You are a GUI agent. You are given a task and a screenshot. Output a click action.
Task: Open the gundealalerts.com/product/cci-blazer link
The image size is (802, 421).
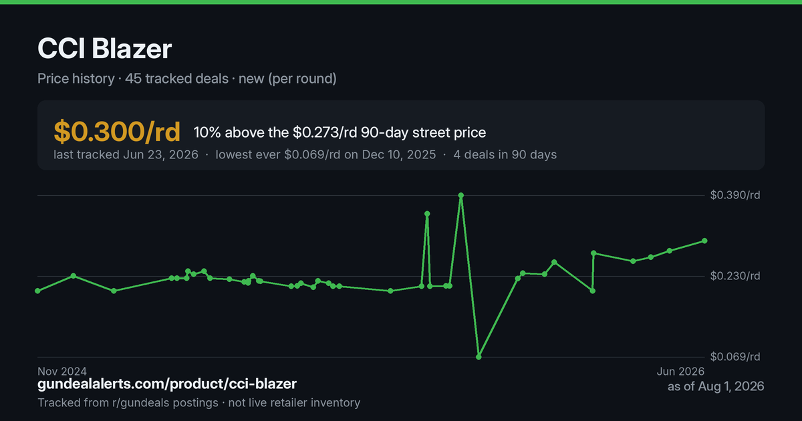pyautogui.click(x=167, y=384)
